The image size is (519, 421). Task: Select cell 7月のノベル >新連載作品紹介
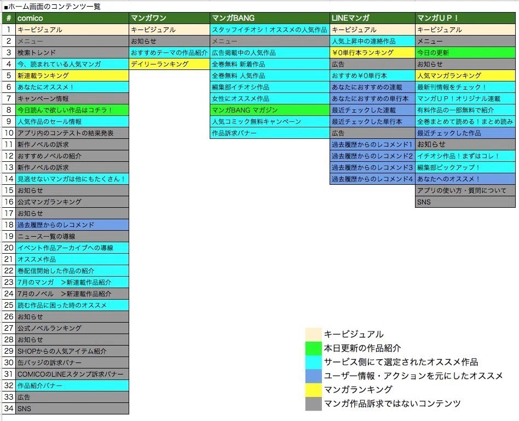coord(72,294)
